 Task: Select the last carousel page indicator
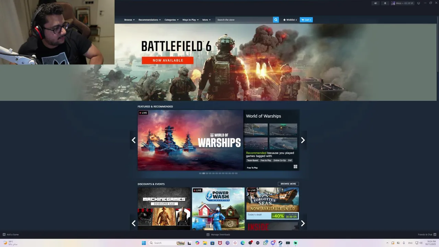pyautogui.click(x=236, y=173)
